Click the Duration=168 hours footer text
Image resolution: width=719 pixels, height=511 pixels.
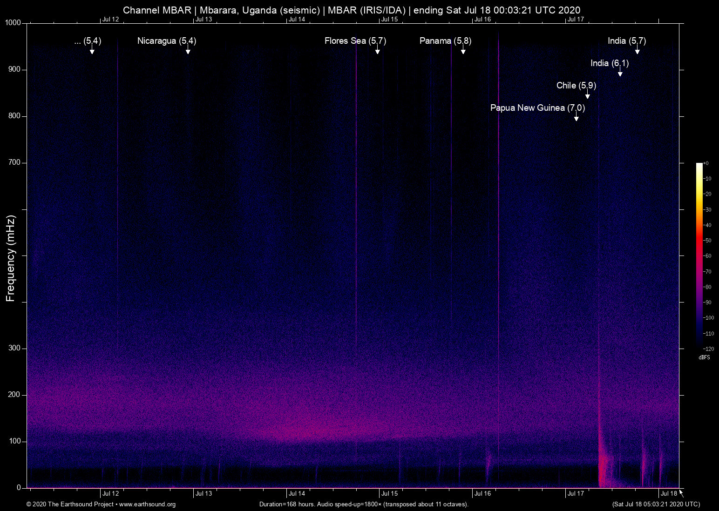tap(363, 504)
